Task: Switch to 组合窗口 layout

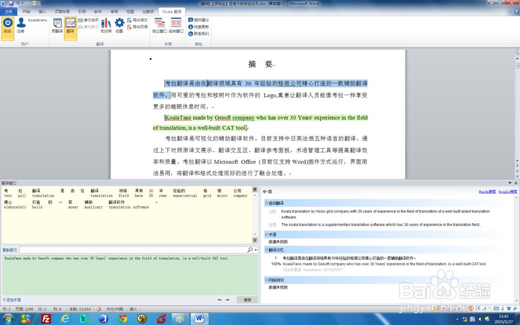Action: click(x=176, y=26)
